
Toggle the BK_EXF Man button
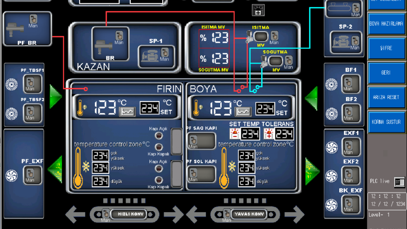(351, 204)
